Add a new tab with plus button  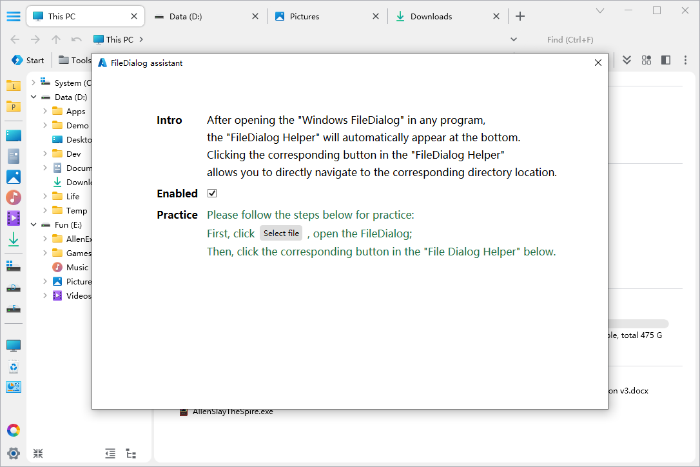(520, 16)
